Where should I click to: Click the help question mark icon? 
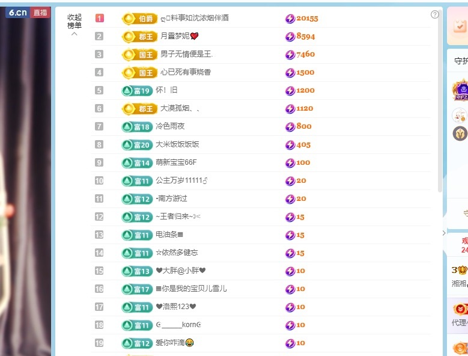(435, 14)
